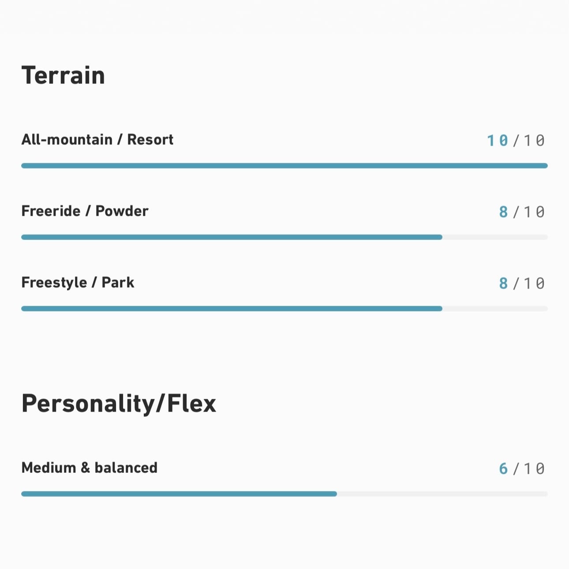Click the unfilled end of Freestyle / Park bar
Screen dimensions: 569x569
(495, 309)
